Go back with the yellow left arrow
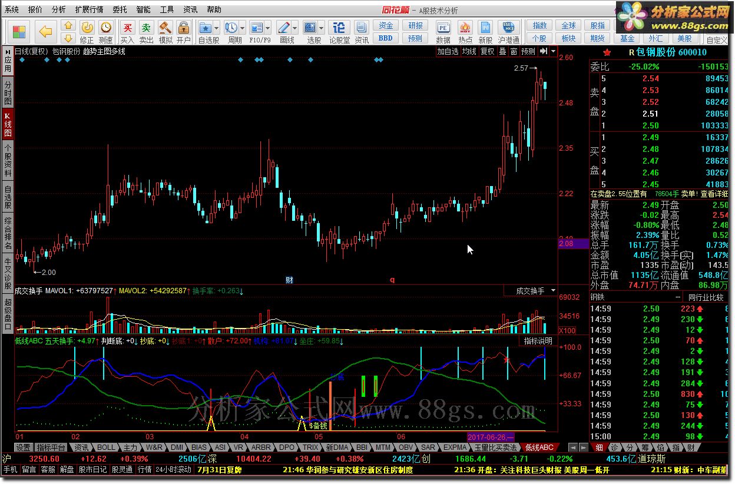The image size is (735, 484). [46, 32]
